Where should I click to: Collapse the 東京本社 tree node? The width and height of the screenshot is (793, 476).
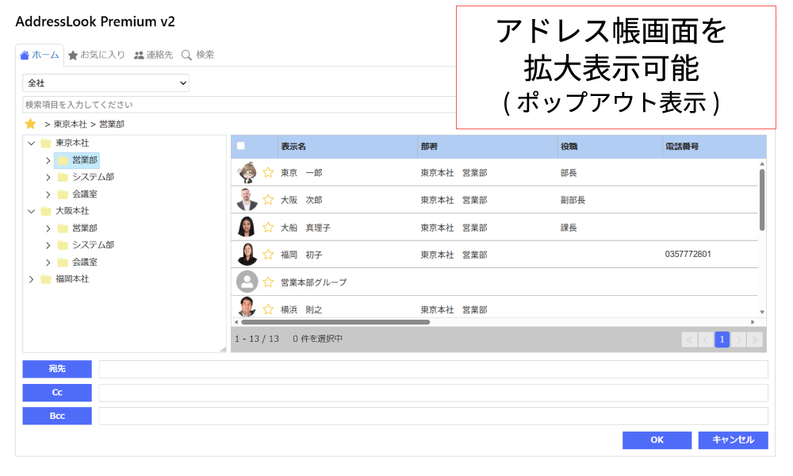coord(32,144)
